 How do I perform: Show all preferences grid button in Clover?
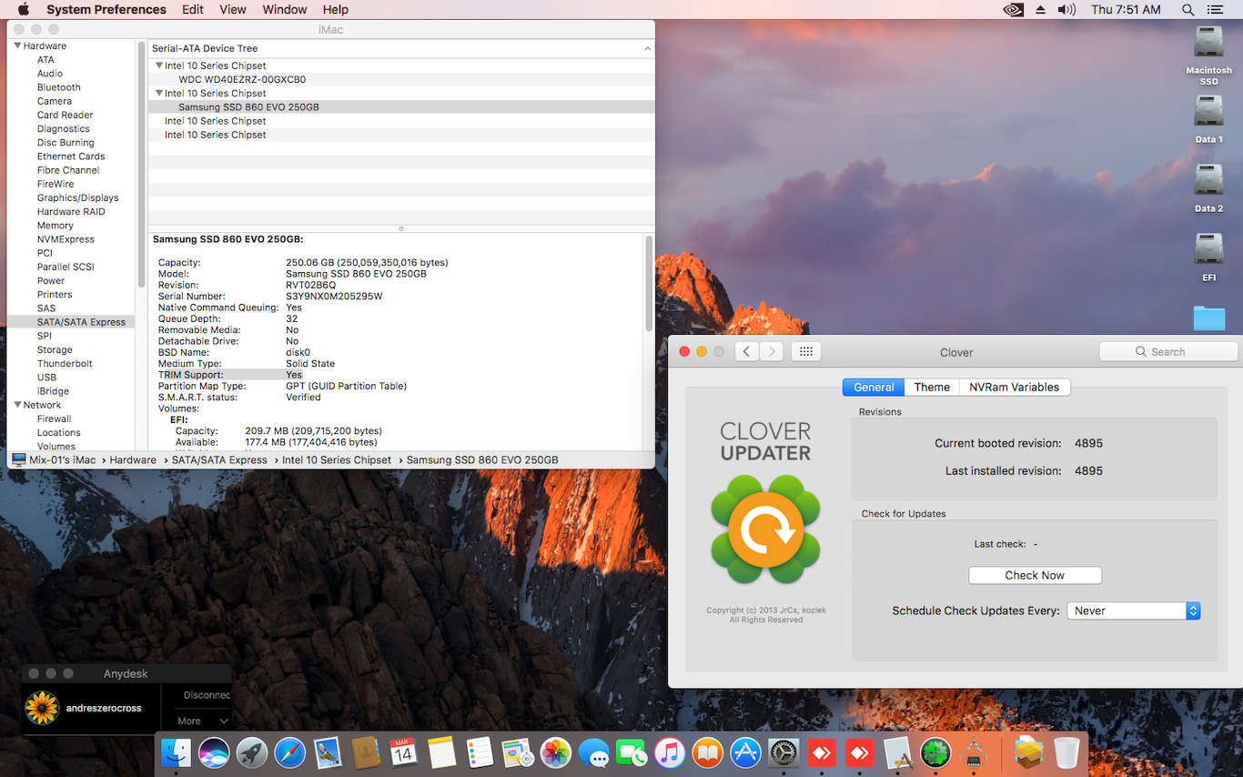tap(806, 351)
